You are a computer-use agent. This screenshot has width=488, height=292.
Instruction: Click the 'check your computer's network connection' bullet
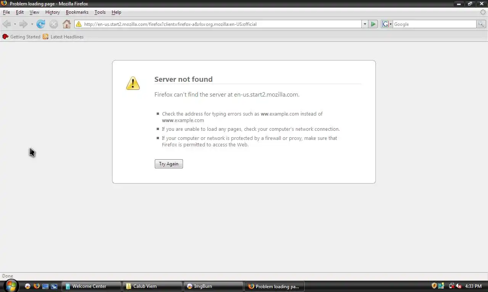[251, 129]
